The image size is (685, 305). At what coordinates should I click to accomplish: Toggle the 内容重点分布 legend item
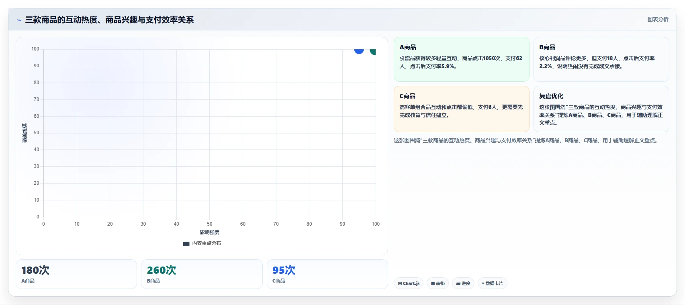click(202, 243)
